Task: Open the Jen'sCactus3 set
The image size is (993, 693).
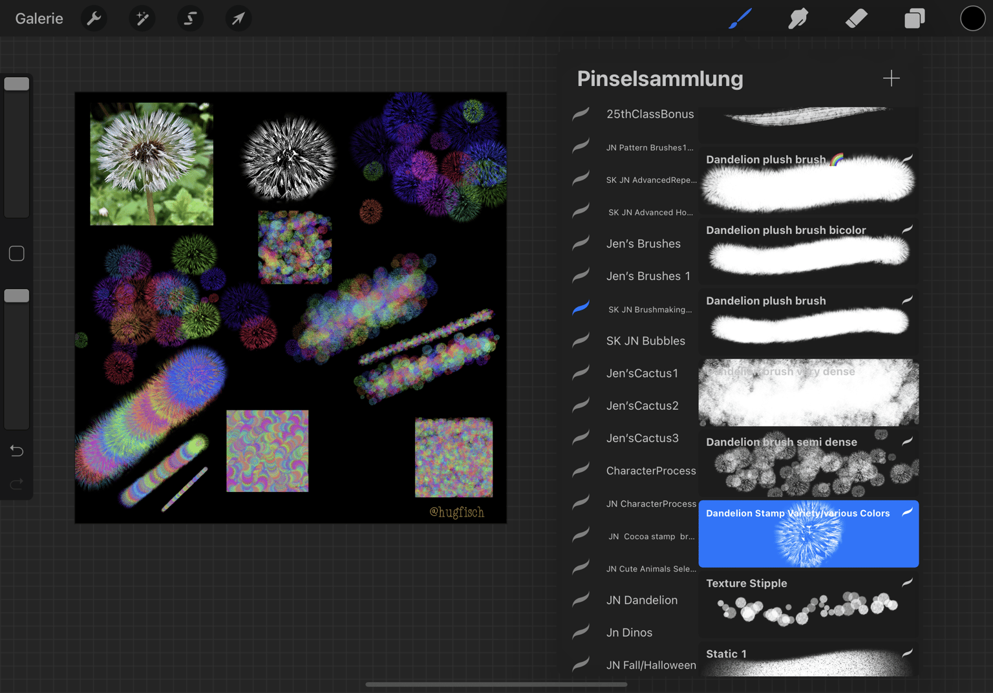Action: coord(634,438)
